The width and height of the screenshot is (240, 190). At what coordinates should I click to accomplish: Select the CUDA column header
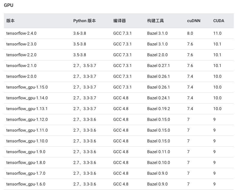tap(219, 21)
